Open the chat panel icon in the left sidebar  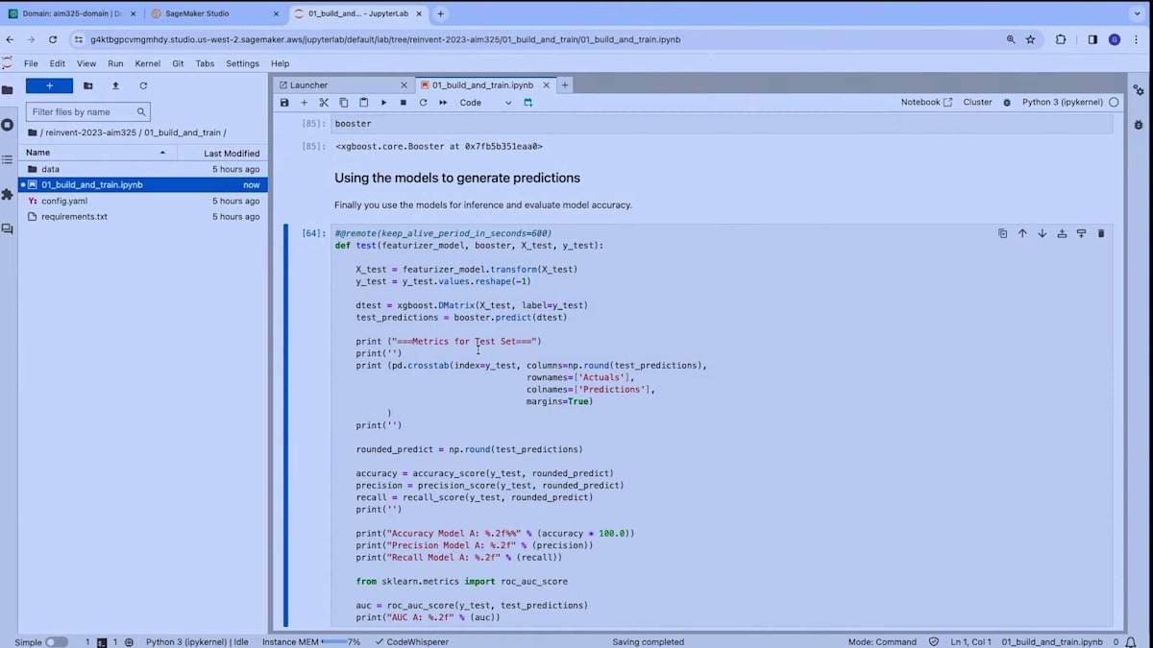(x=8, y=229)
